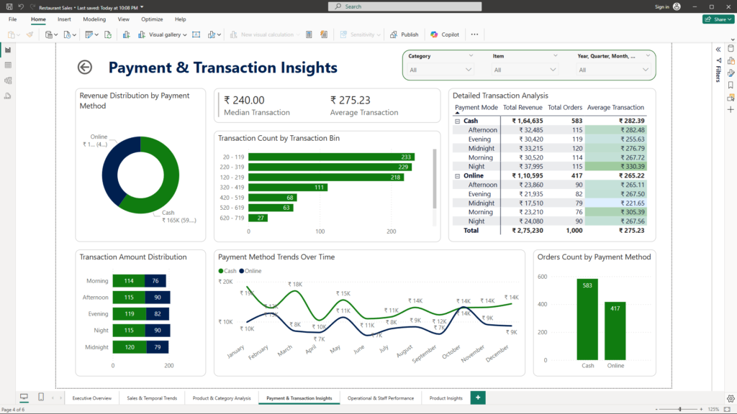Collapse the Cash row in matrix

(x=458, y=121)
